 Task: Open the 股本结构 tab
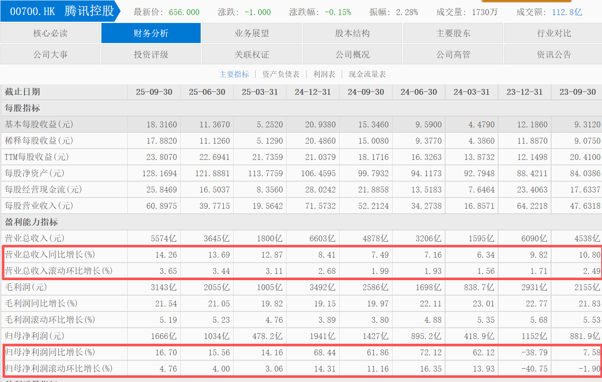[x=353, y=33]
